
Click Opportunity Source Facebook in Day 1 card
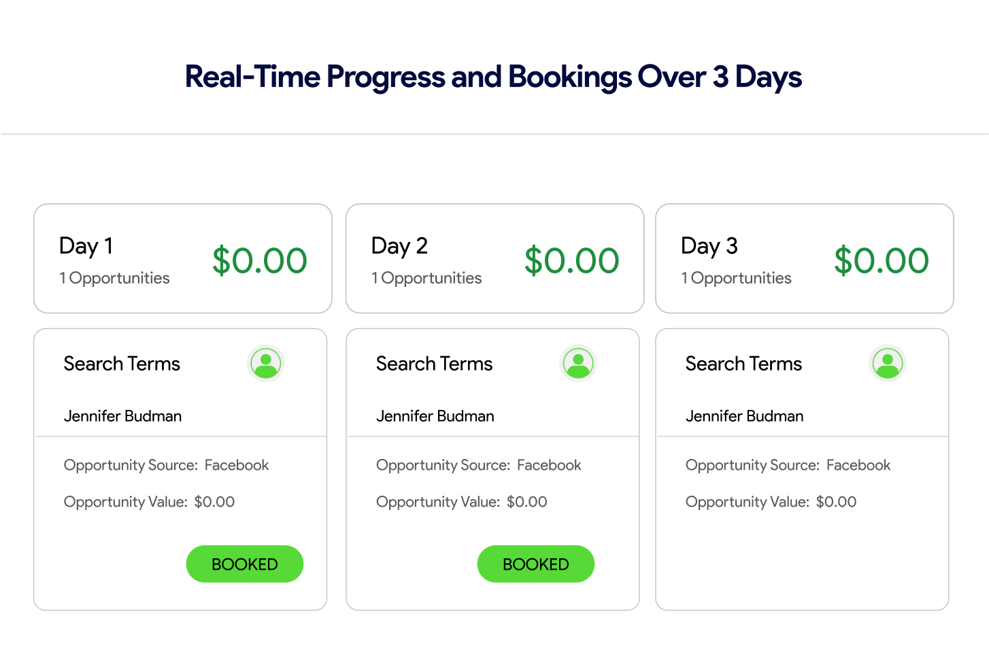pos(166,465)
